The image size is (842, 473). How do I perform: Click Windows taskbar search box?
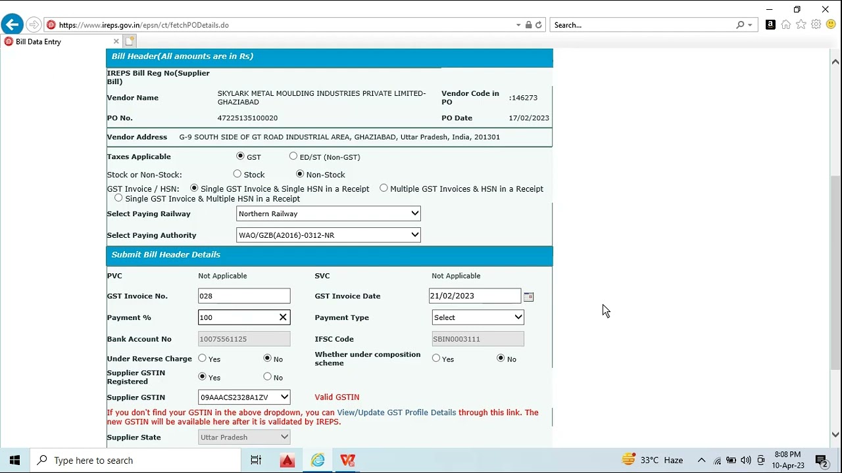point(135,460)
